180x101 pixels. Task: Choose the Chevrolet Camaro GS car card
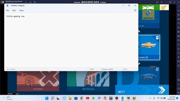coord(149,47)
